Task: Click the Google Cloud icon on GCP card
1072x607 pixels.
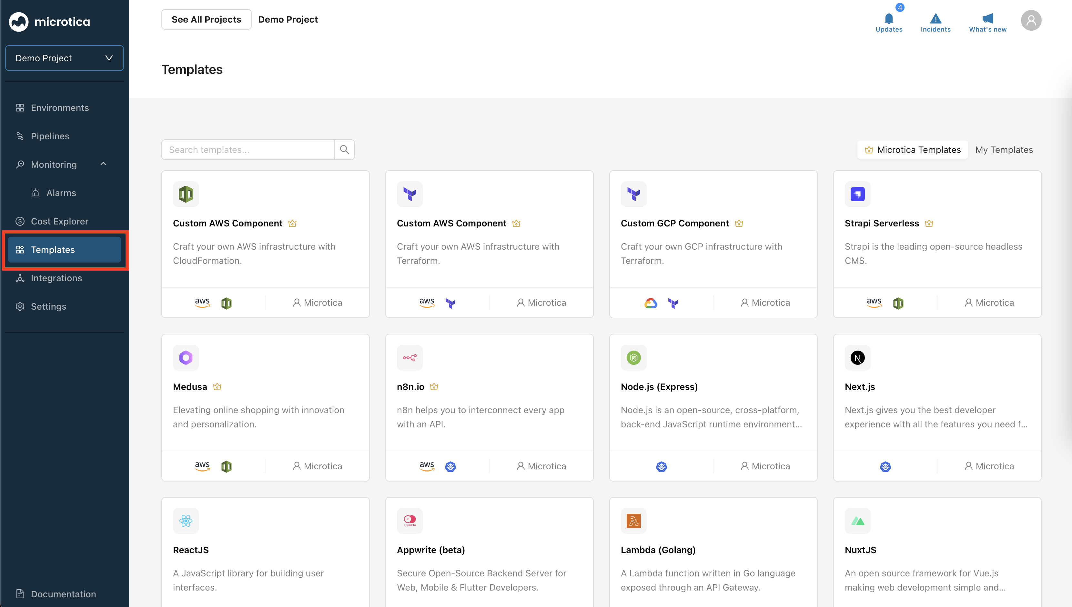Action: pos(651,303)
